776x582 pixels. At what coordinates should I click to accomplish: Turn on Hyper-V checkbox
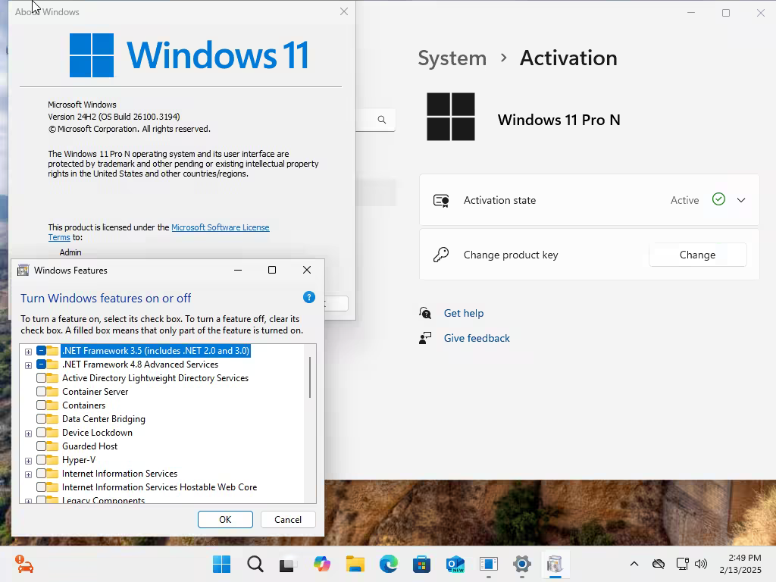click(x=41, y=460)
